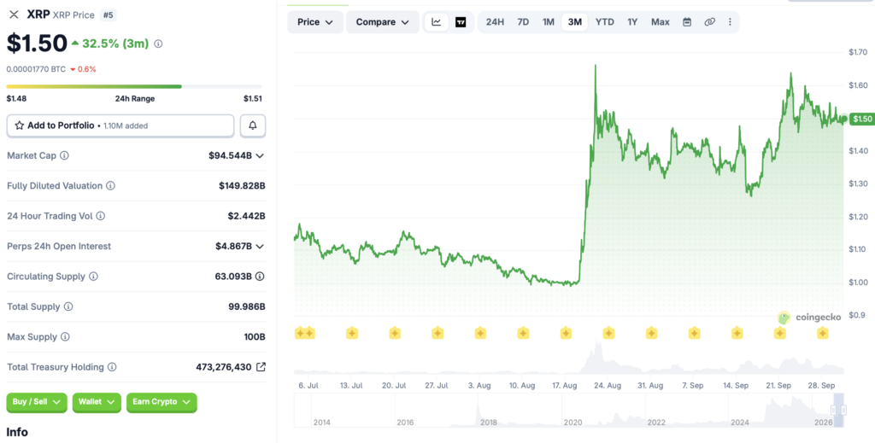Click the $1.51 range high value
Image resolution: width=875 pixels, height=443 pixels.
253,99
